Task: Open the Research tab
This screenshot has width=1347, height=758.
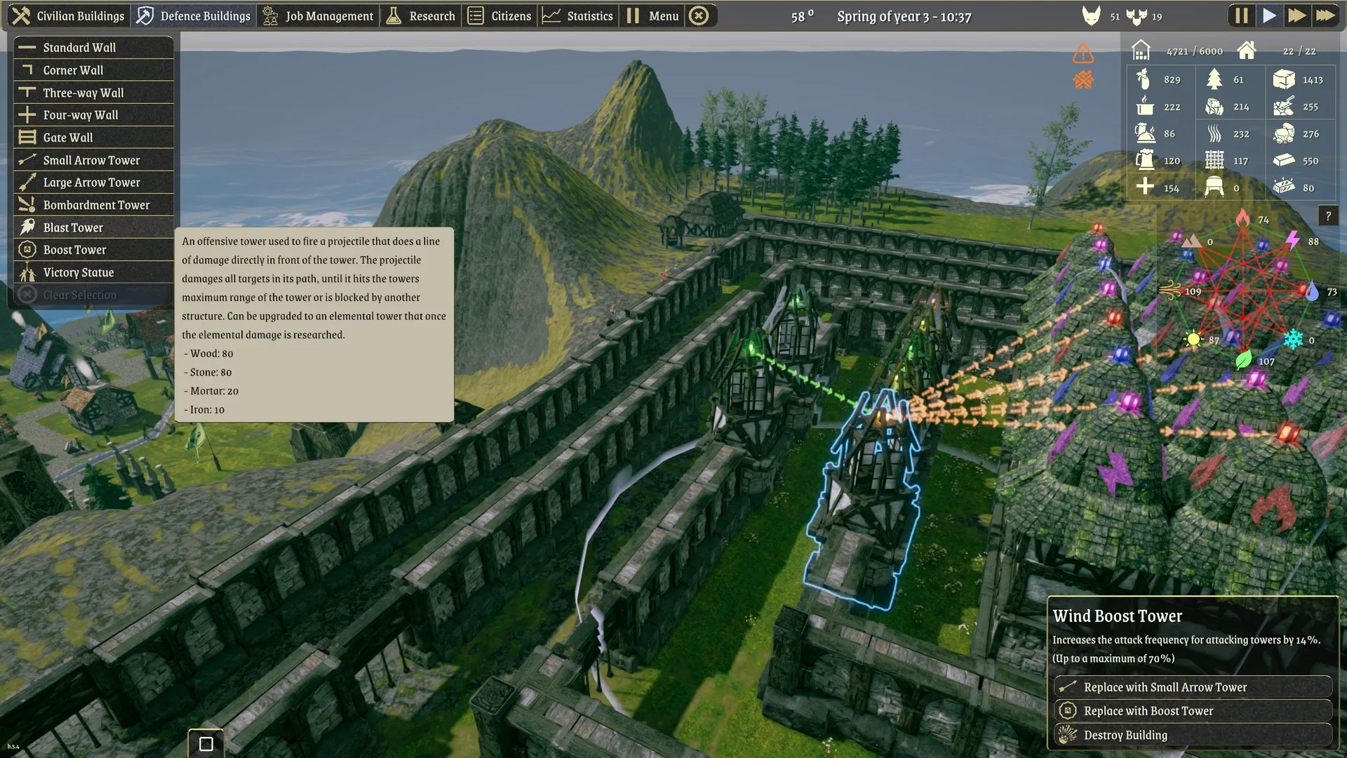Action: [421, 15]
